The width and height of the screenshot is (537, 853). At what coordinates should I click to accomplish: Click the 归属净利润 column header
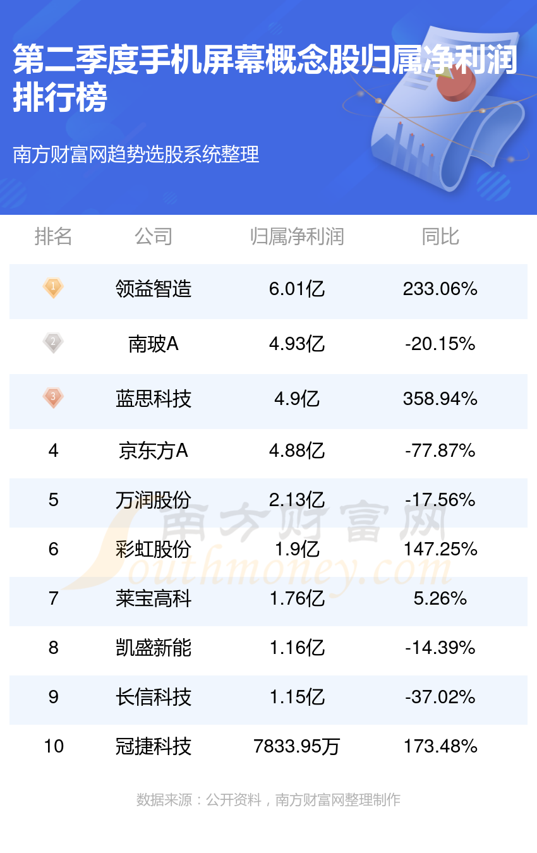[x=297, y=237]
